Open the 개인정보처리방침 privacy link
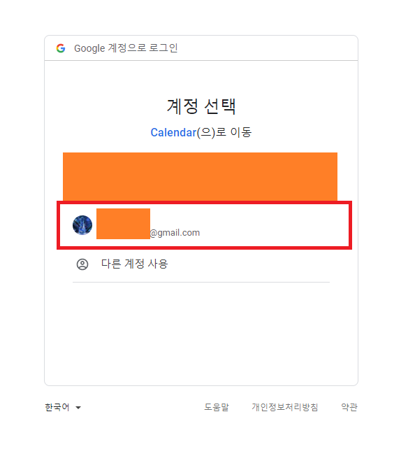The width and height of the screenshot is (415, 456). tap(284, 407)
